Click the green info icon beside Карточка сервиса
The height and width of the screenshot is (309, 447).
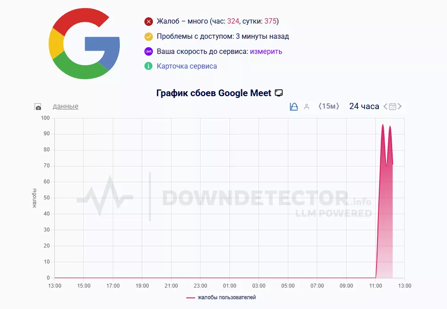pos(148,66)
